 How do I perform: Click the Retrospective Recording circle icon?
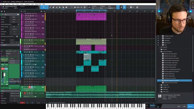tap(17, 36)
